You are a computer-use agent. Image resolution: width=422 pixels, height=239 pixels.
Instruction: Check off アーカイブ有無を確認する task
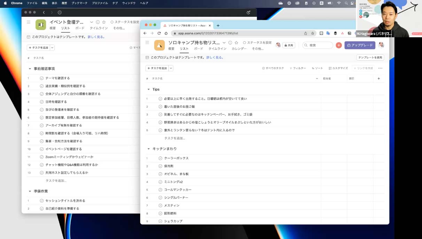(42, 125)
